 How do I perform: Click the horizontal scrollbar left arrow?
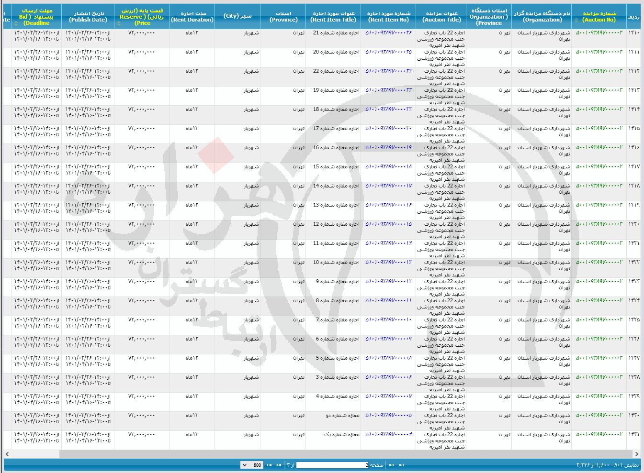tap(7, 454)
